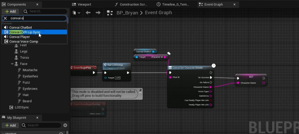Click Add in My Blueprint panel
Screen dimensions: 299x134
[x=10, y=125]
